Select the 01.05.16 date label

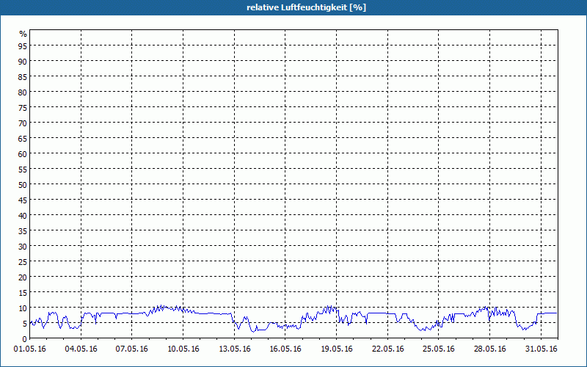30,349
